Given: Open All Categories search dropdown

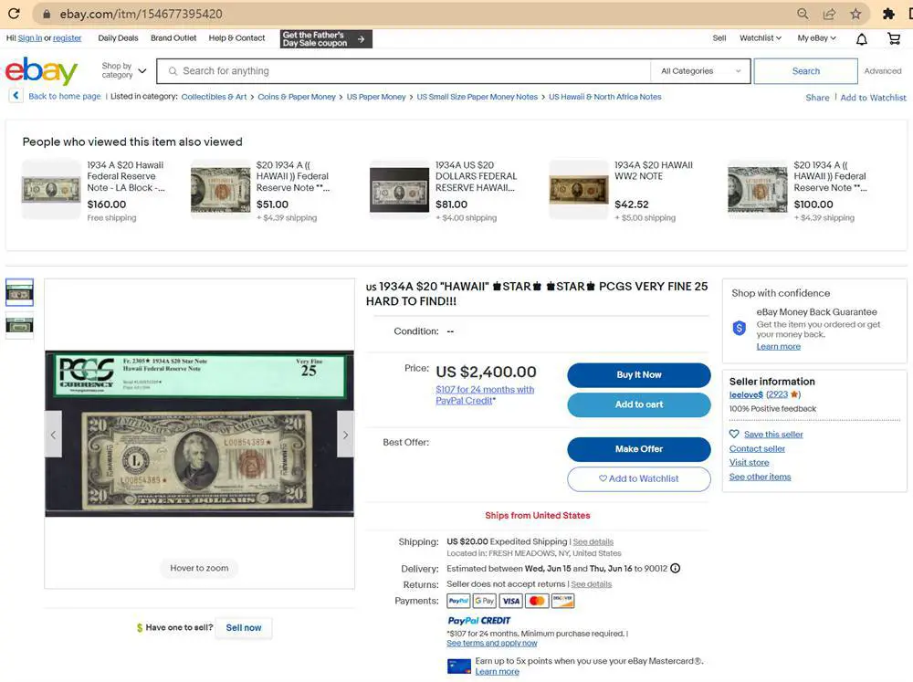Looking at the screenshot, I should 700,71.
